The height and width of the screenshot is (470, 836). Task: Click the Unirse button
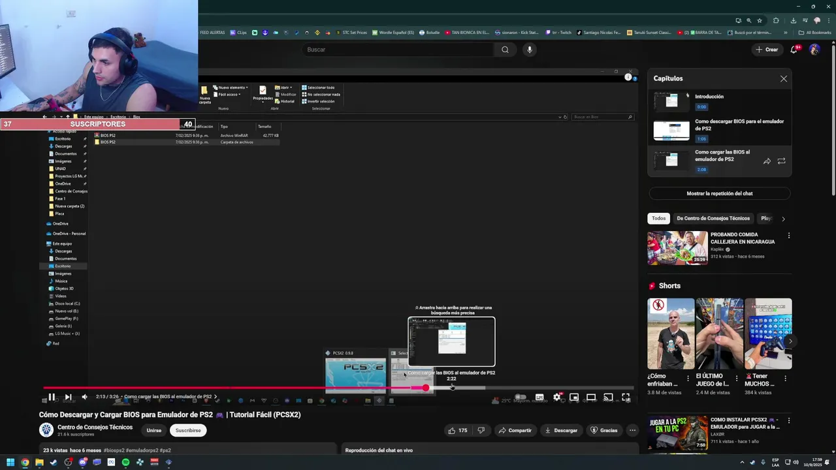153,430
